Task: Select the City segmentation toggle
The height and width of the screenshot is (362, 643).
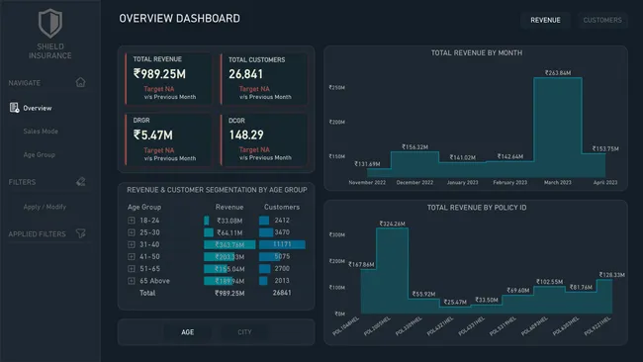Action: point(244,332)
